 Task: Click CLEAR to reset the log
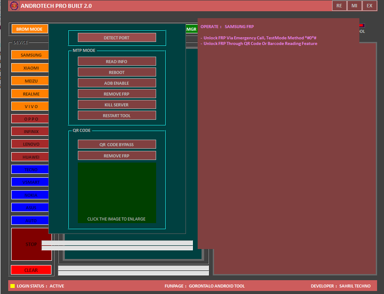coord(31,270)
